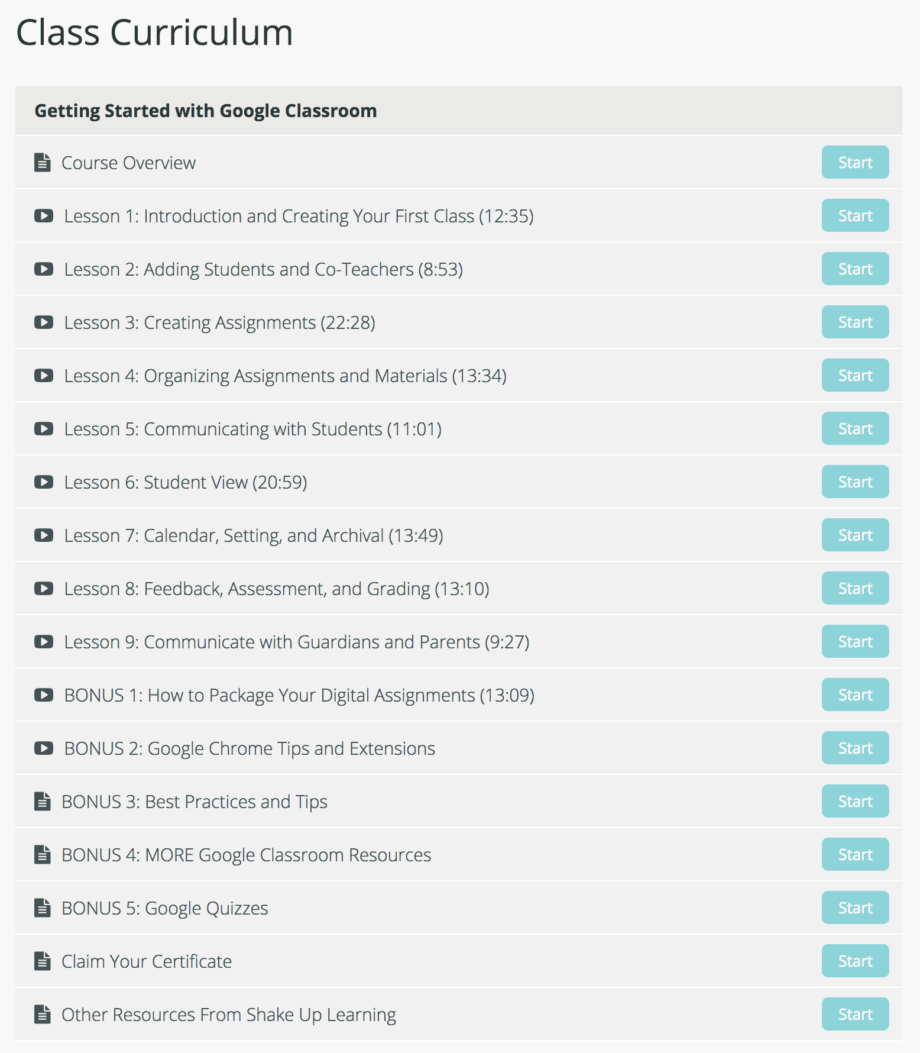Start Lesson 4 Organizing Assignments and Materials
The width and height of the screenshot is (920, 1053).
(x=855, y=375)
